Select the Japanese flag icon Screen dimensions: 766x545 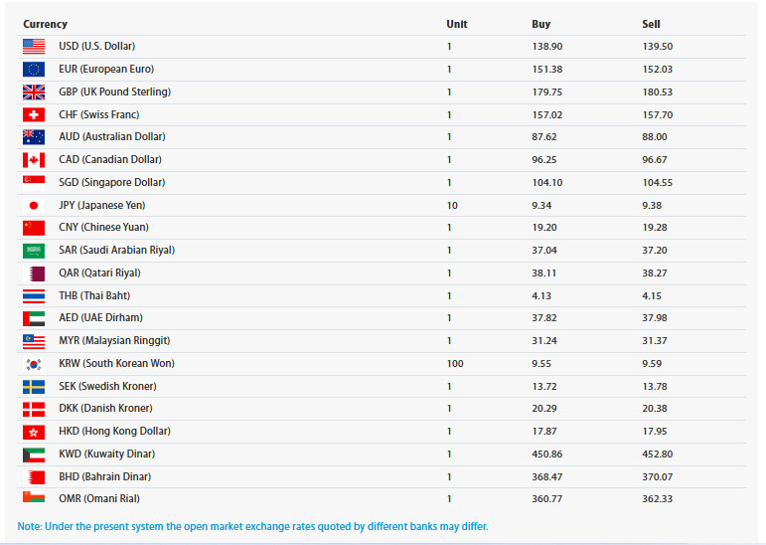click(x=34, y=205)
